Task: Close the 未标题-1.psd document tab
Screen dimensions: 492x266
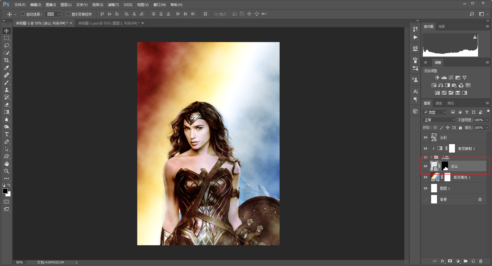Action: coord(143,23)
